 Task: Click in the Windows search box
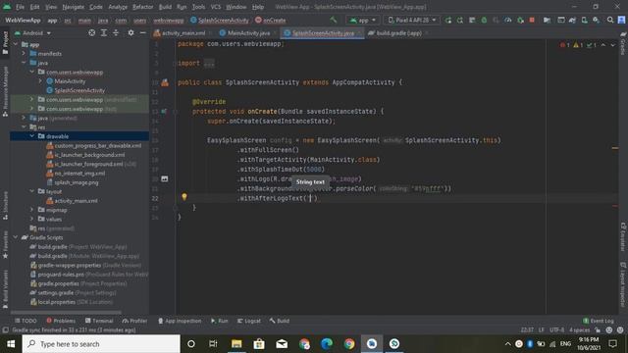(101, 344)
